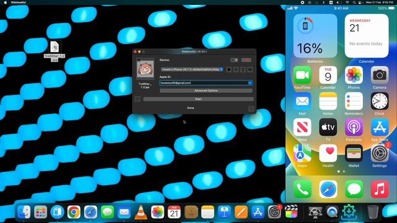Click the Wi-Fi icon in Mac menu bar
The image size is (397, 223).
click(347, 2)
